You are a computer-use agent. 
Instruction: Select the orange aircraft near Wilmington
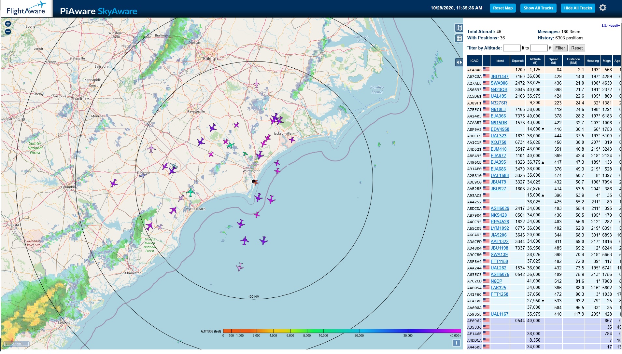[x=256, y=182]
